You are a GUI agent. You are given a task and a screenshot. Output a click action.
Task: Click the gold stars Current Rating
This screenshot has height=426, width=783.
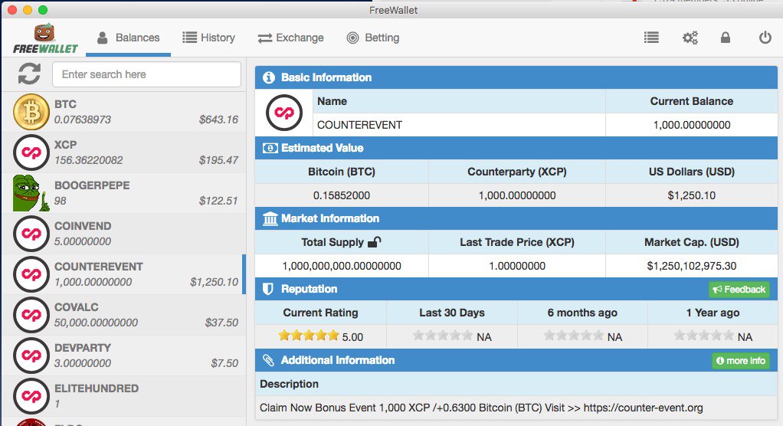coord(309,335)
